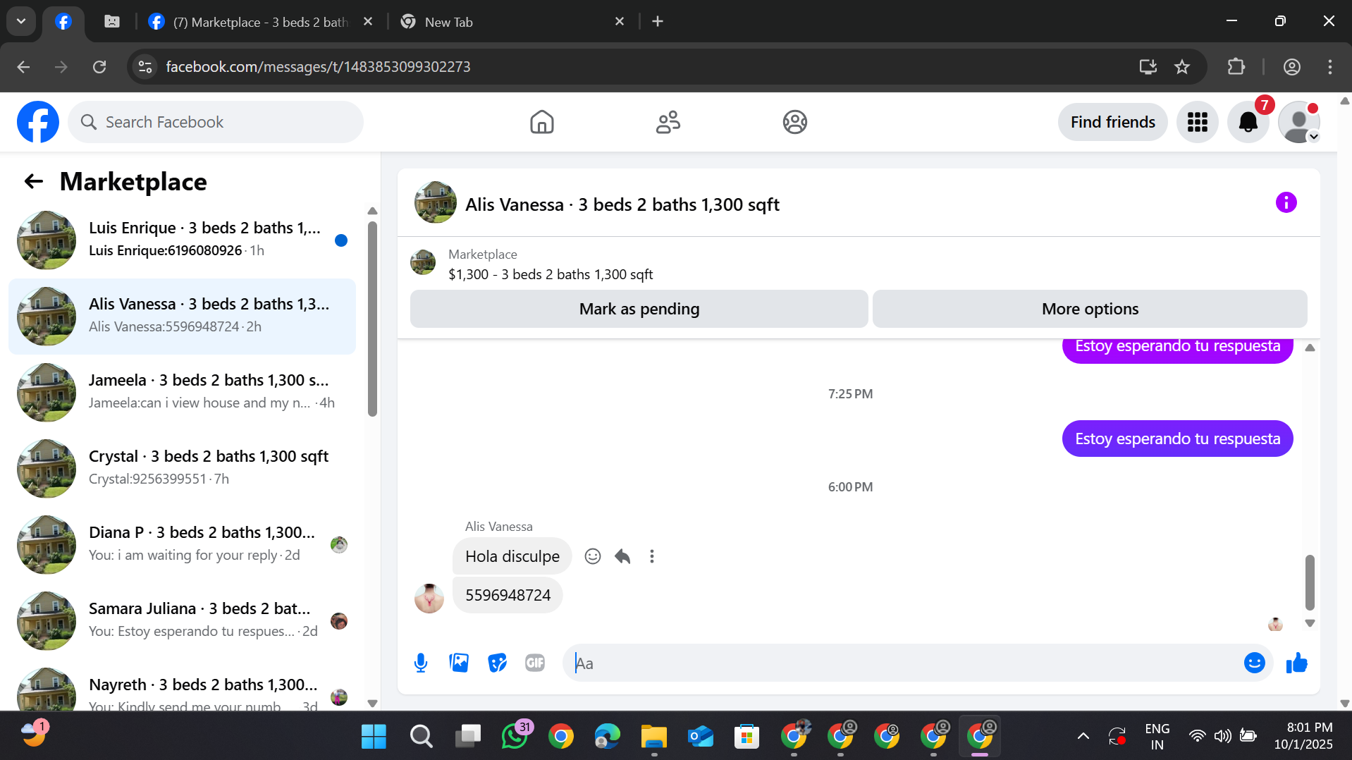Reply to the Hola disculpe message
Viewport: 1352px width, 760px height.
622,556
